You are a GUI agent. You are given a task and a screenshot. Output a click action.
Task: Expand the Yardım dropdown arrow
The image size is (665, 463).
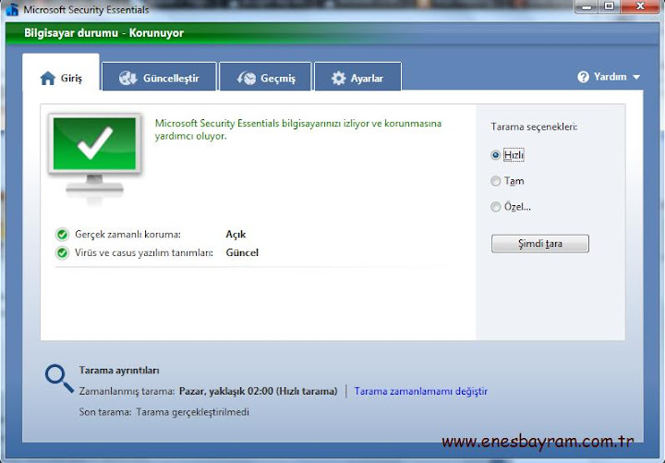pyautogui.click(x=636, y=78)
